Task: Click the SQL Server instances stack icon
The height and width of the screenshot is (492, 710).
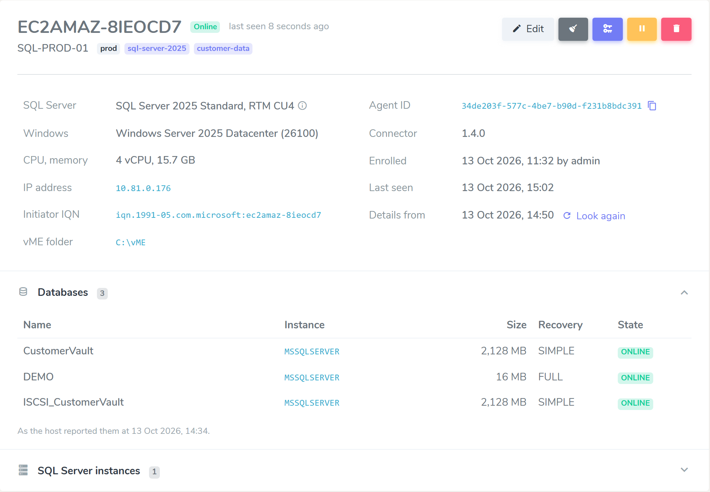Action: click(x=23, y=470)
